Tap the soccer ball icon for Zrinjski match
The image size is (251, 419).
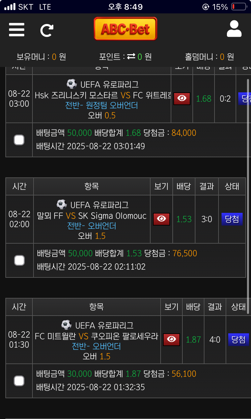pos(72,84)
